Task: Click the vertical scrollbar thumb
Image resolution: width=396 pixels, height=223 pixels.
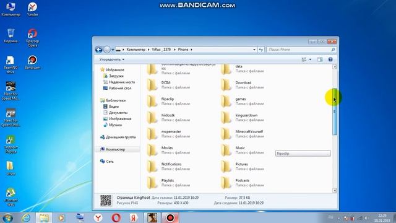Action: (x=335, y=111)
